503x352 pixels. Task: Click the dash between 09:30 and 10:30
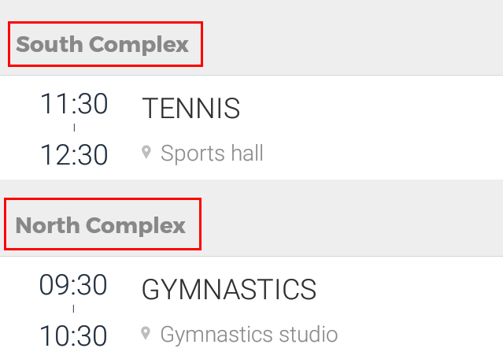(x=73, y=309)
